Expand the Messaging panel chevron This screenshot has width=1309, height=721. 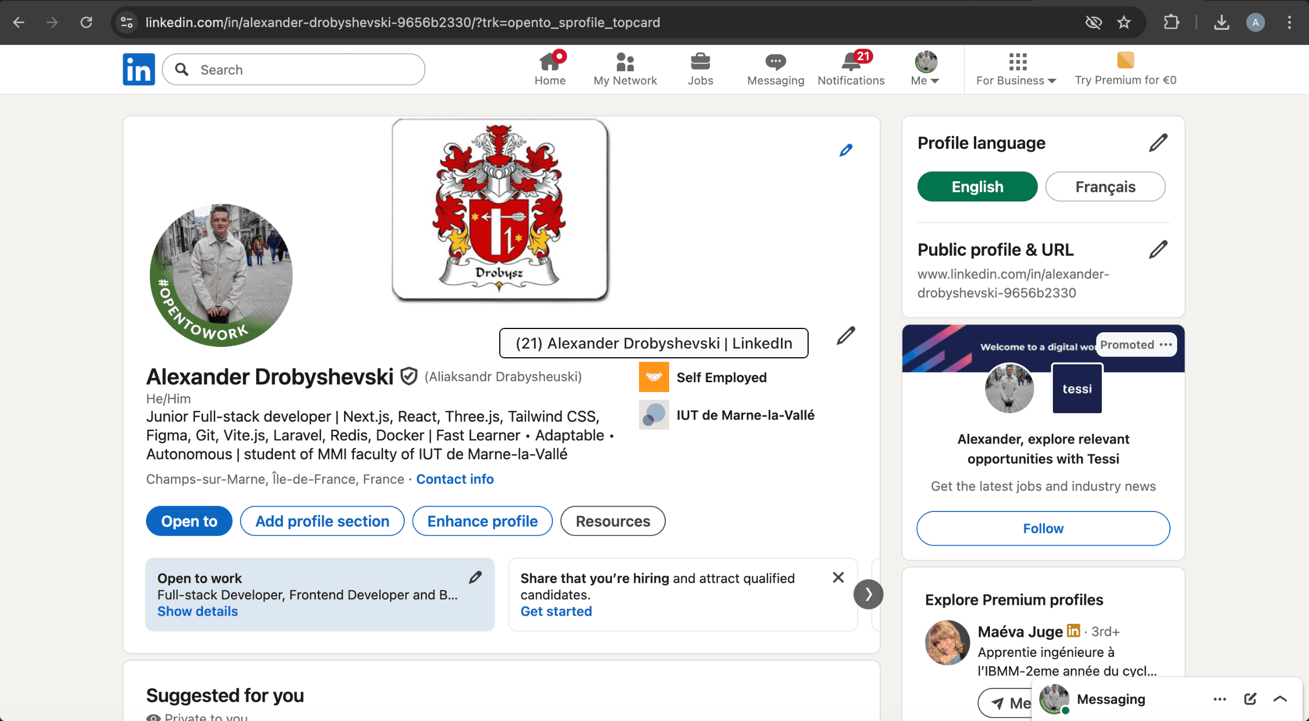pyautogui.click(x=1280, y=699)
